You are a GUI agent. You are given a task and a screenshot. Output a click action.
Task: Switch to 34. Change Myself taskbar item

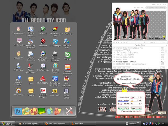point(31,123)
